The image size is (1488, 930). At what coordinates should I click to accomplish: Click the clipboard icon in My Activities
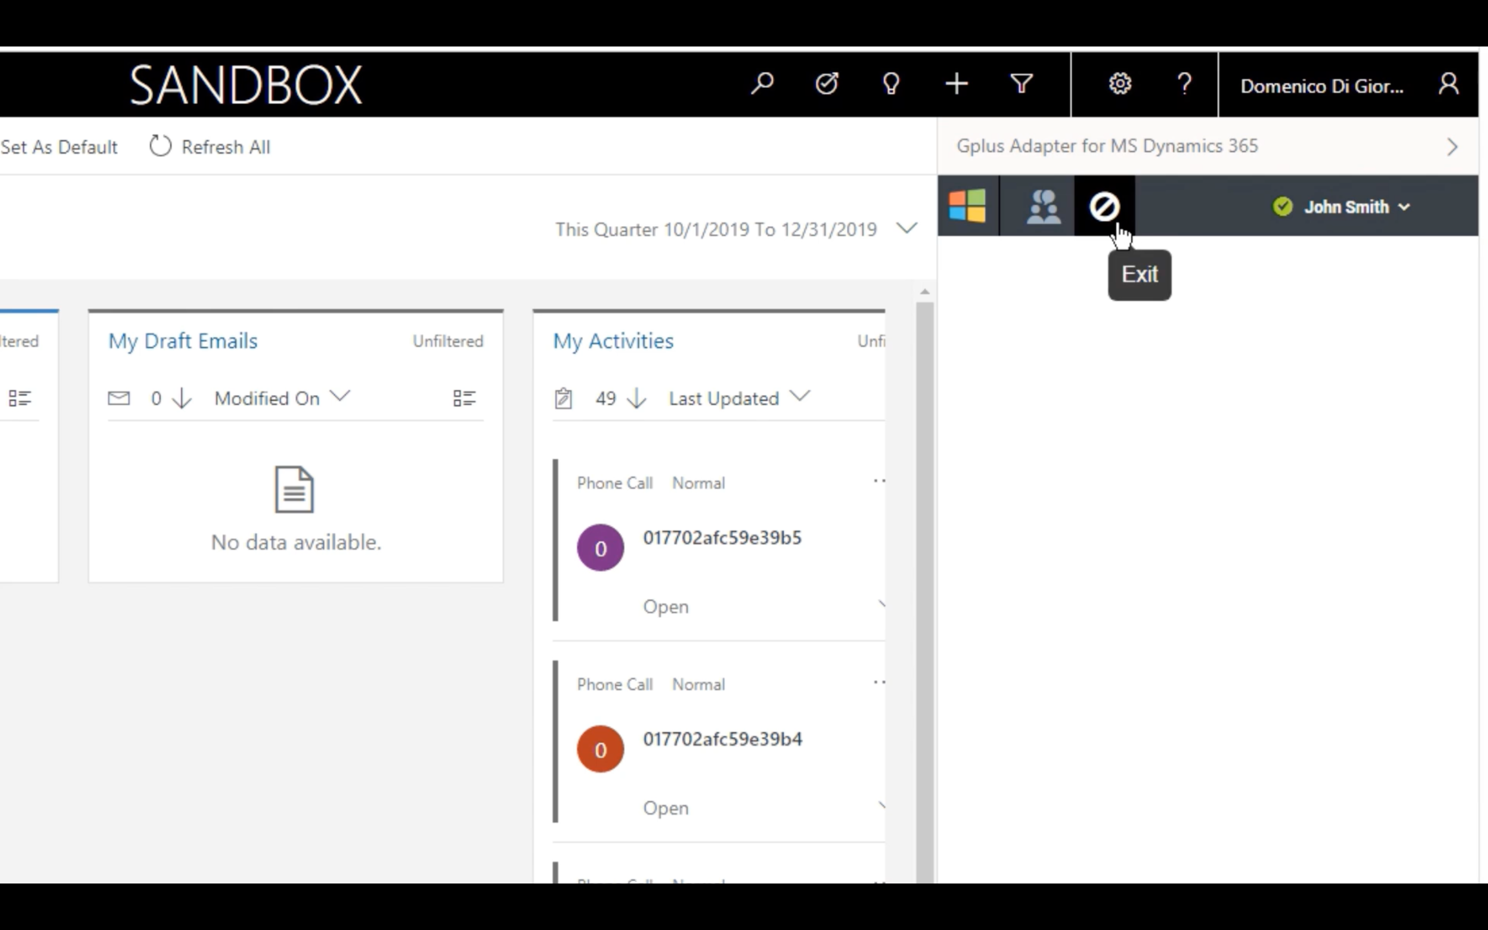[563, 398]
